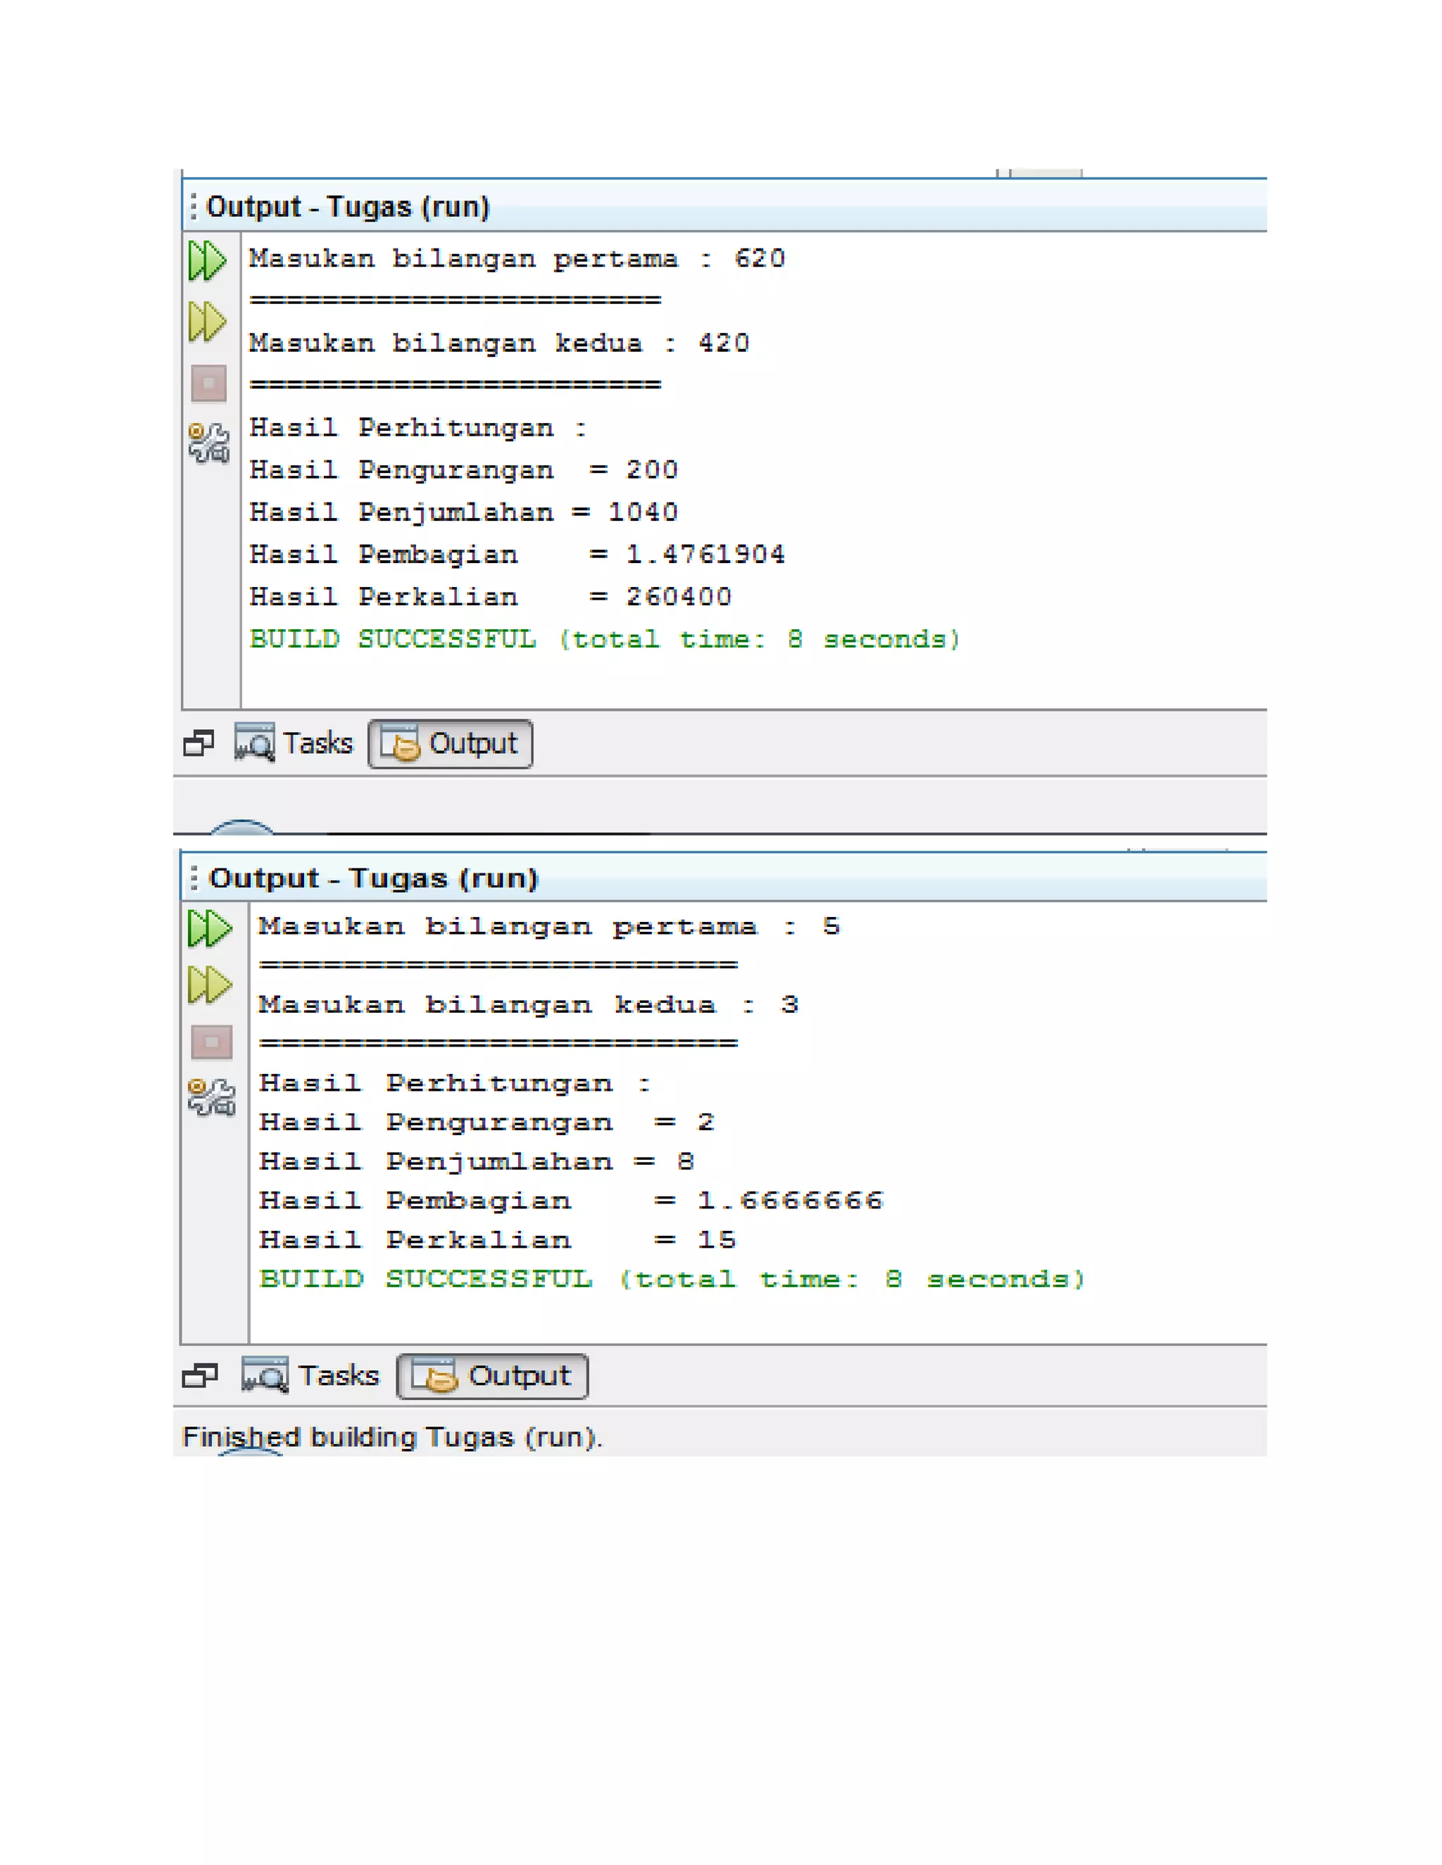Screen dimensions: 1442x1865
Task: Select the lower Output tab
Action: coord(493,1376)
